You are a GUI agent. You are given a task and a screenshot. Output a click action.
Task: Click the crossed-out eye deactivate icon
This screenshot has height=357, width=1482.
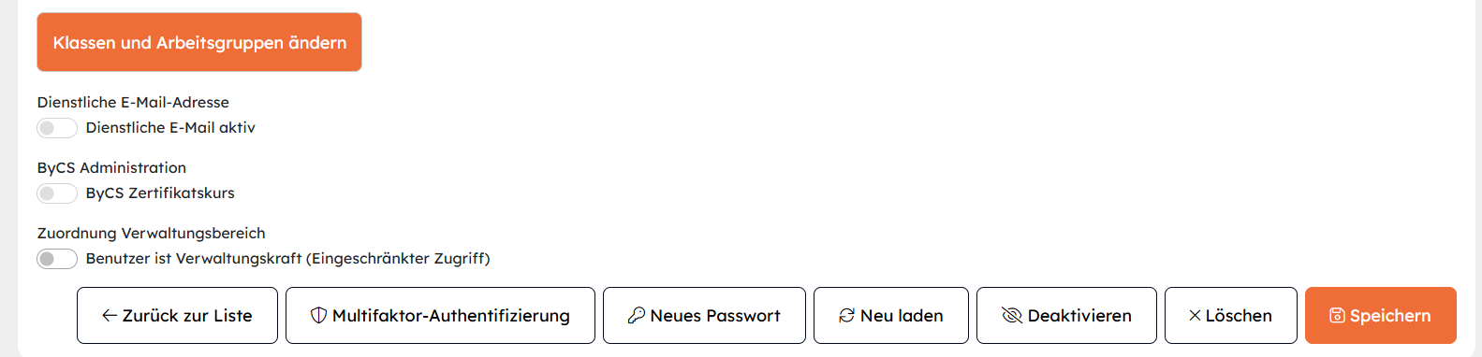[x=1012, y=316]
